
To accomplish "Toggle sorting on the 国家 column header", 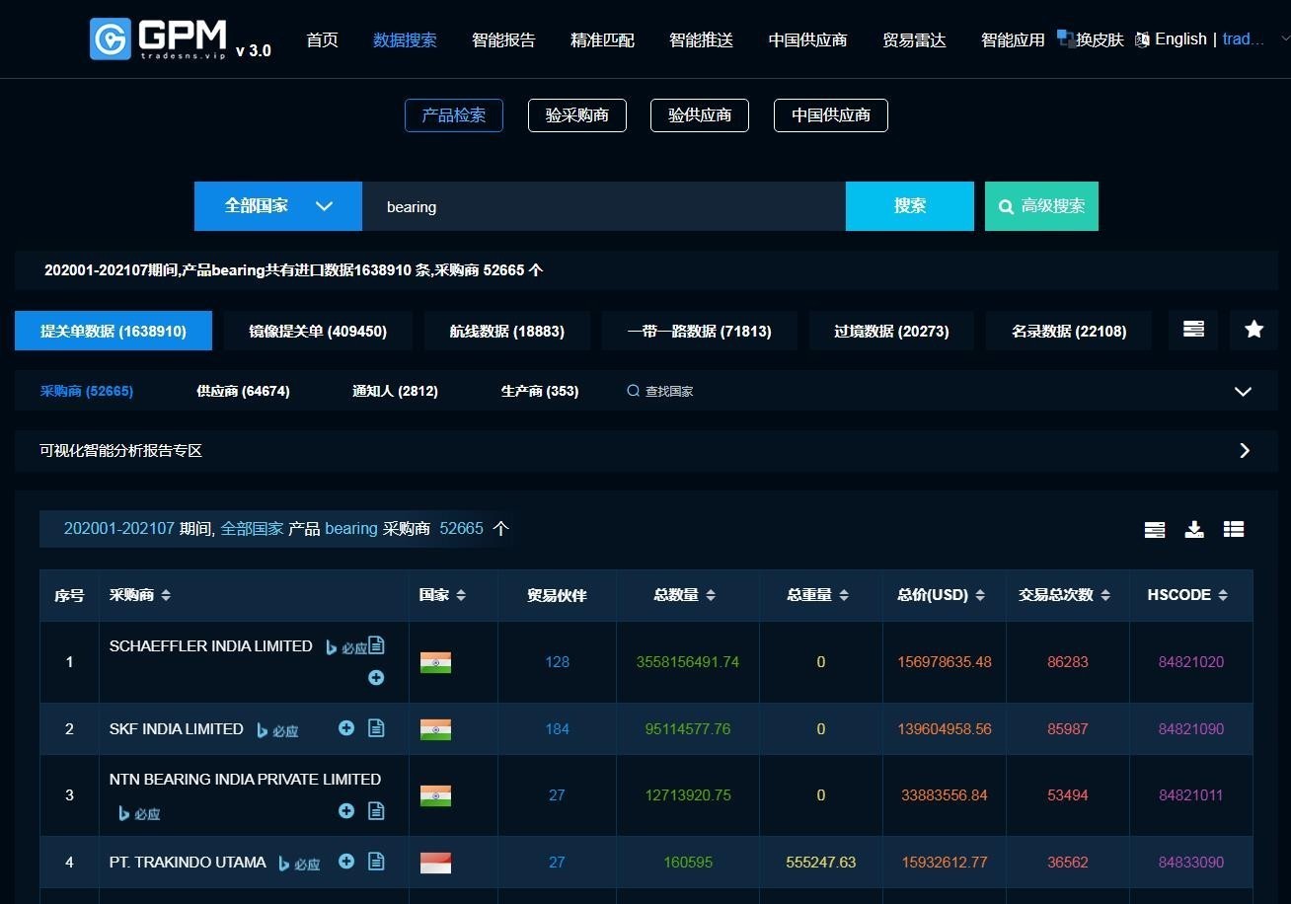I will [x=460, y=595].
